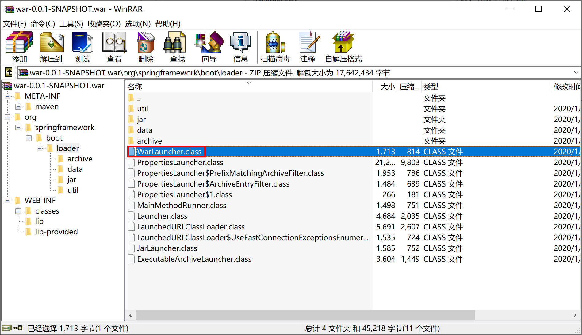Click the View (查看) toolbar icon
The width and height of the screenshot is (582, 335).
click(114, 42)
